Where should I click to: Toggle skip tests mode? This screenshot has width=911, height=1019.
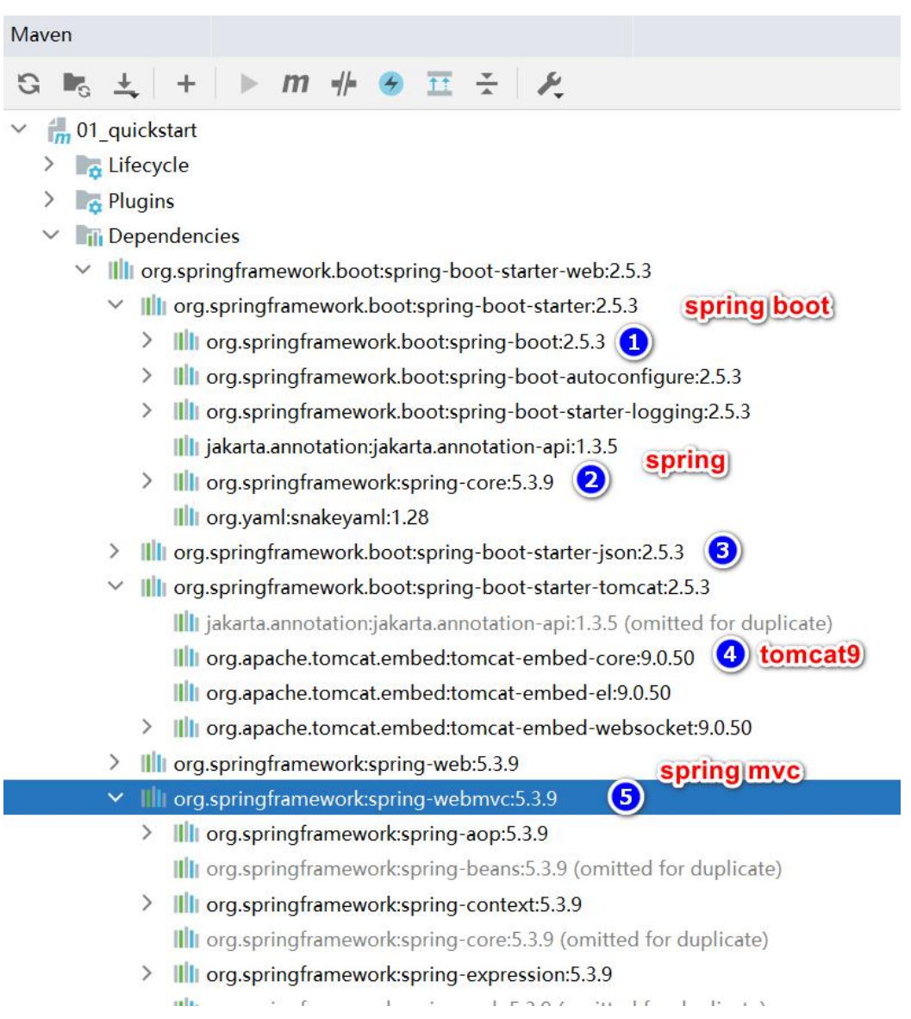tap(344, 84)
